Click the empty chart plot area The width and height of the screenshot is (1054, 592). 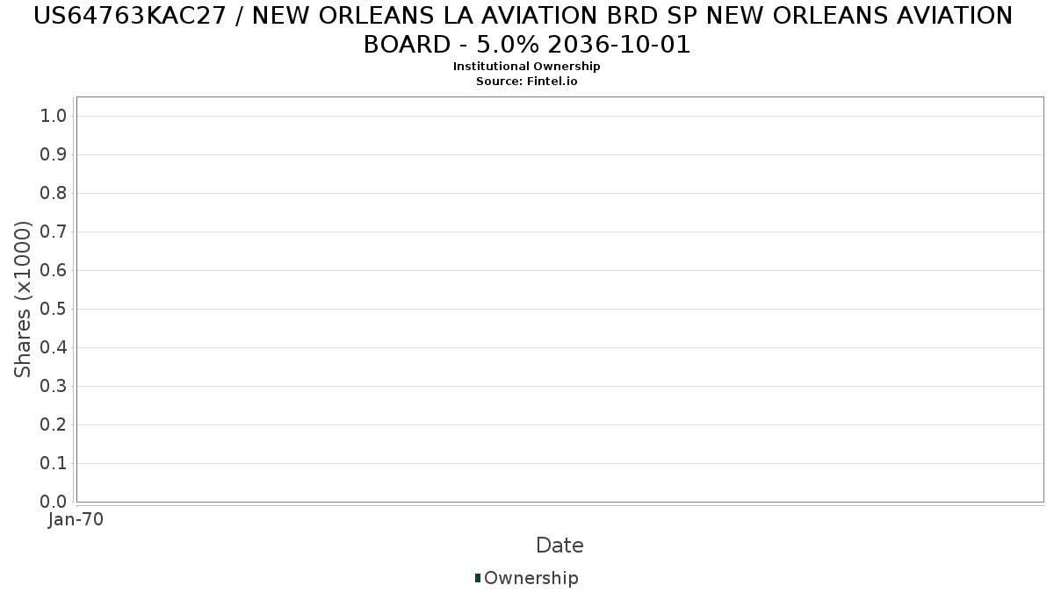point(559,299)
